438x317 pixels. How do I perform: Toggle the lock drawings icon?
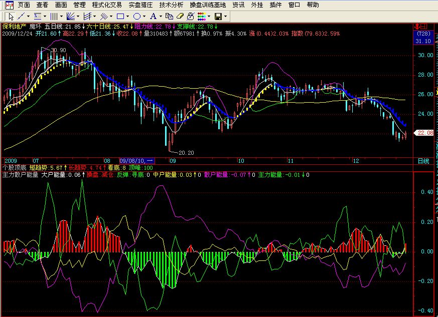[x=191, y=16]
